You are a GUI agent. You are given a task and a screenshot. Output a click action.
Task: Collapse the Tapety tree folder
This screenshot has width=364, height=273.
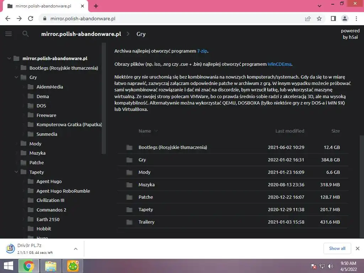[16, 172]
